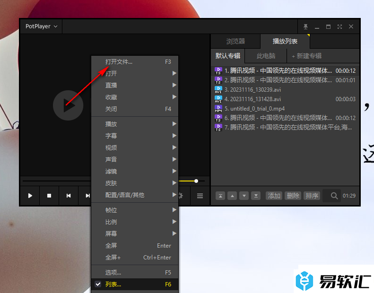The image size is (374, 293).
Task: Select the 此电脑 tab
Action: 266,56
